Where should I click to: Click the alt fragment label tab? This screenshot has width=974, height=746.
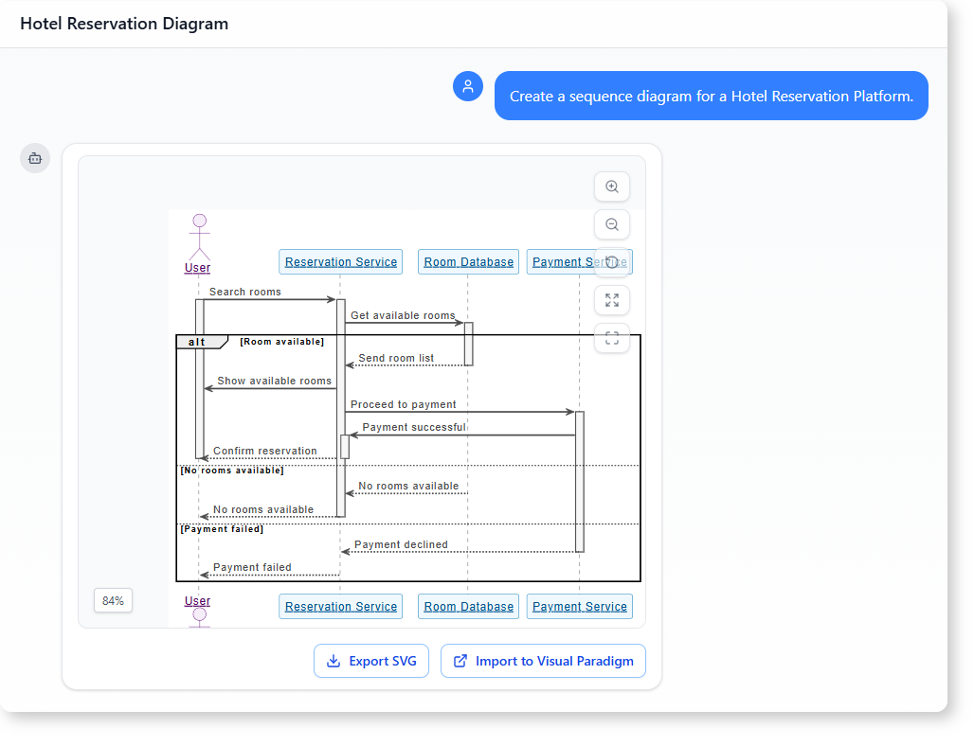(x=198, y=342)
